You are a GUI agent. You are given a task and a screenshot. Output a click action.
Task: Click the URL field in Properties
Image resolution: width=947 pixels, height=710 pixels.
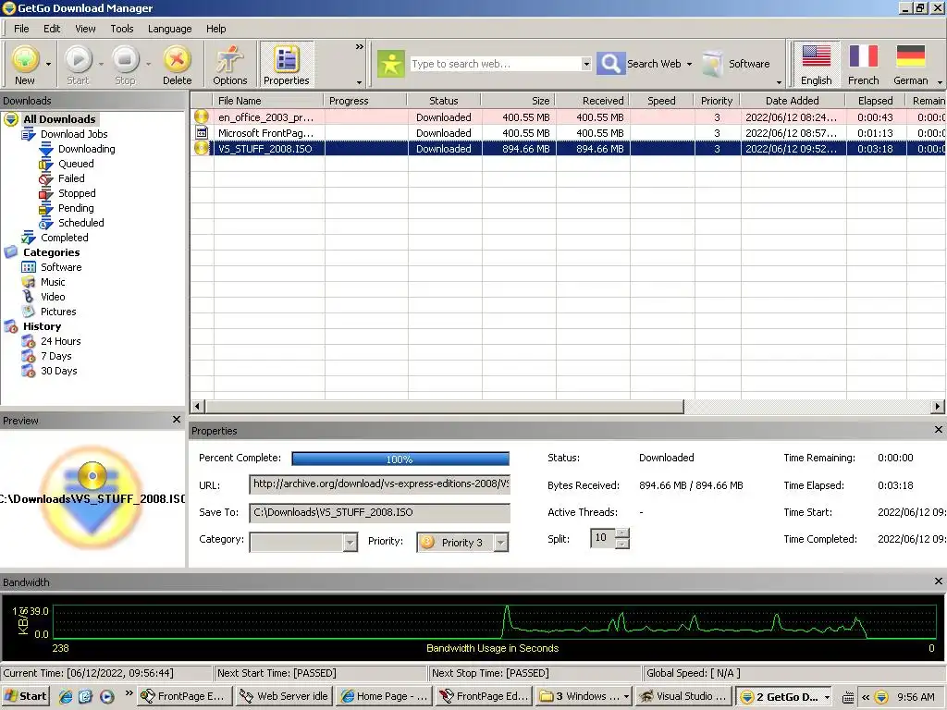379,484
